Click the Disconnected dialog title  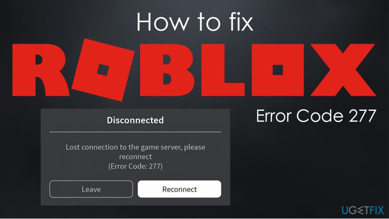click(135, 120)
